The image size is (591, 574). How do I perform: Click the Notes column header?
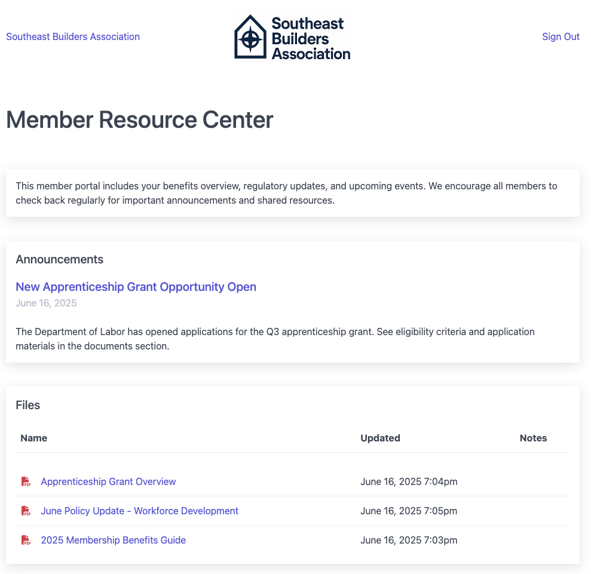[533, 438]
